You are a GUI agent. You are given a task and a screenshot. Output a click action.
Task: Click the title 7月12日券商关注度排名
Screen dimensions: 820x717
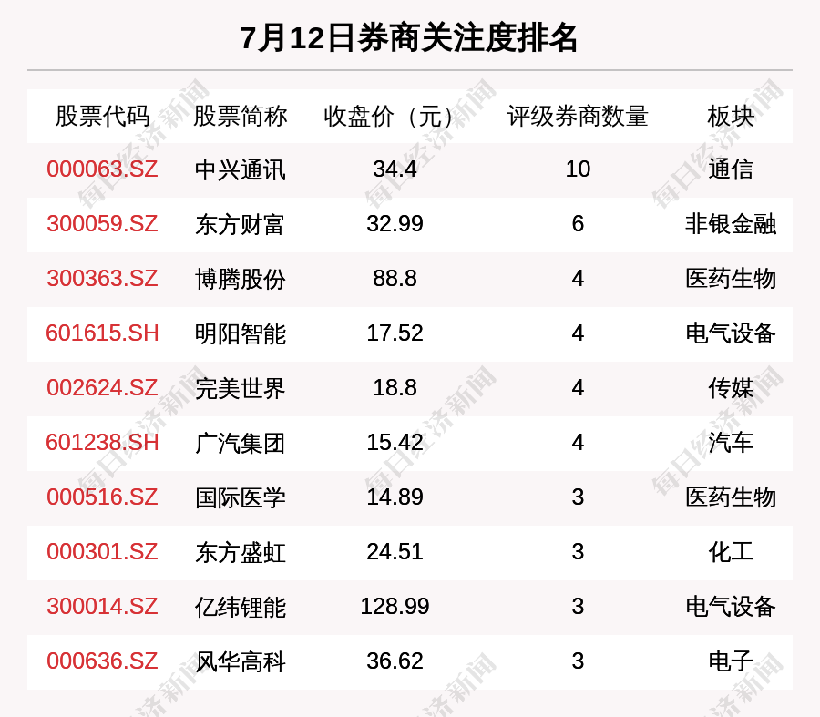coord(409,38)
